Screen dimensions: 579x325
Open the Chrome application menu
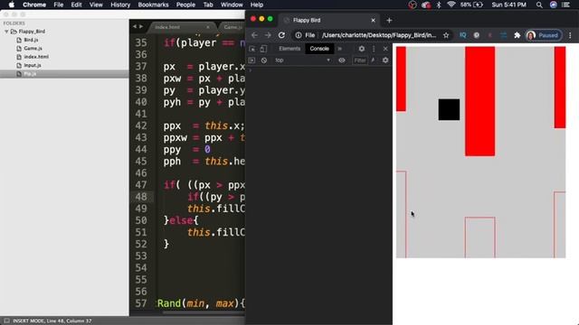tap(34, 5)
